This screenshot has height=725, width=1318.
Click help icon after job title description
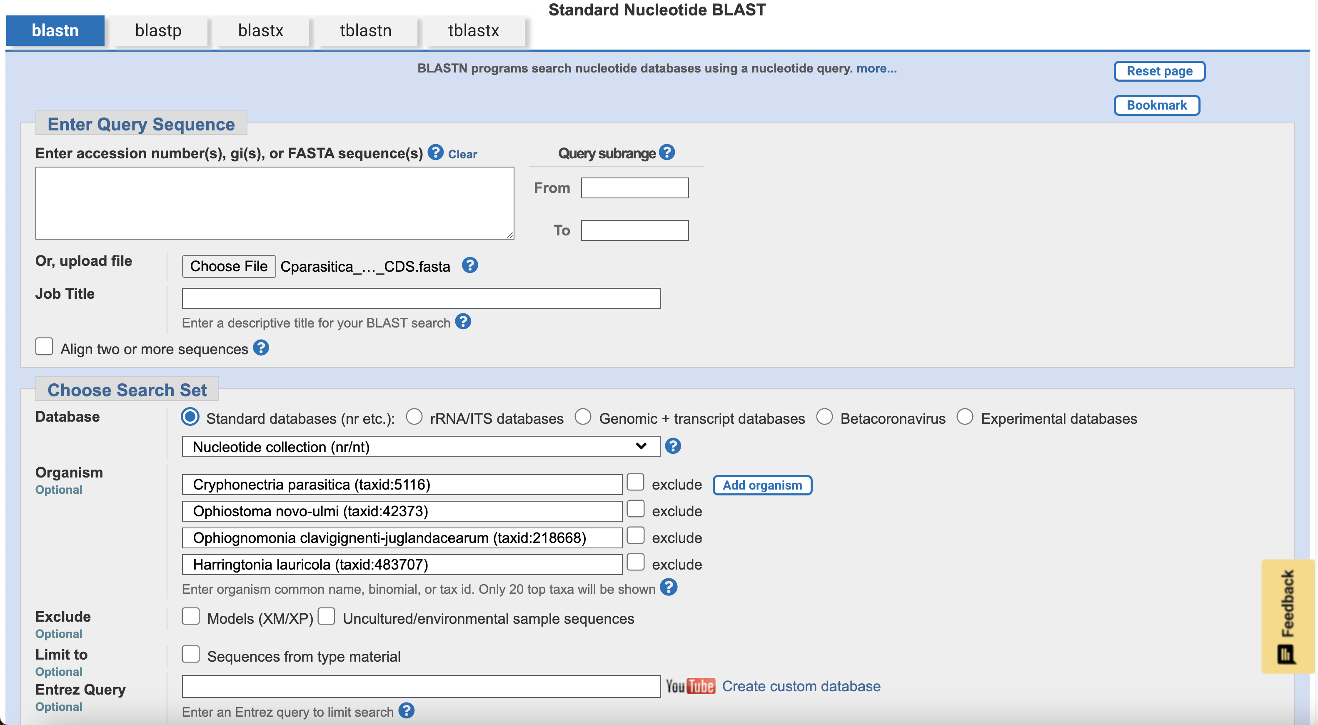(463, 322)
